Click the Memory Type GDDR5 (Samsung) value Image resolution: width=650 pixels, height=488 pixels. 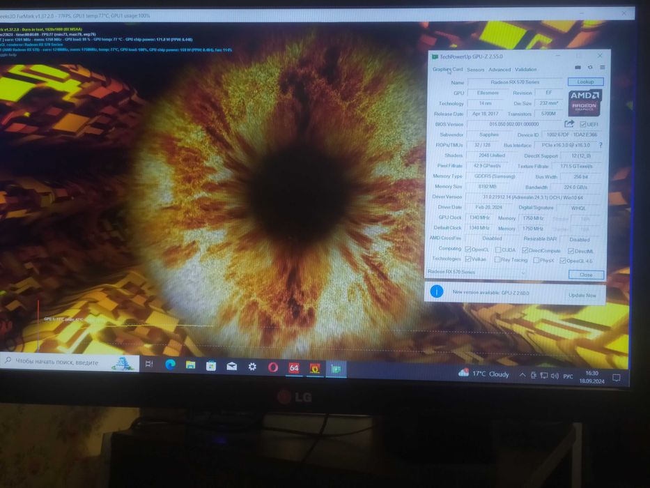coord(495,176)
